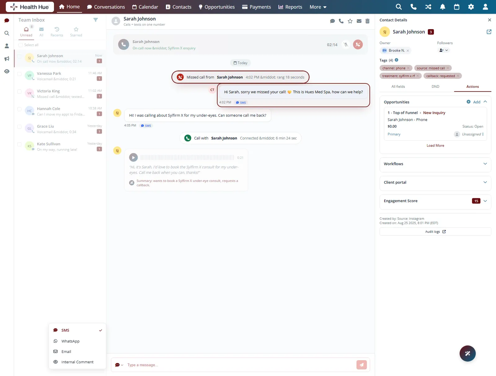The width and height of the screenshot is (496, 376).
Task: Close the Contact Details panel
Action: click(x=489, y=20)
